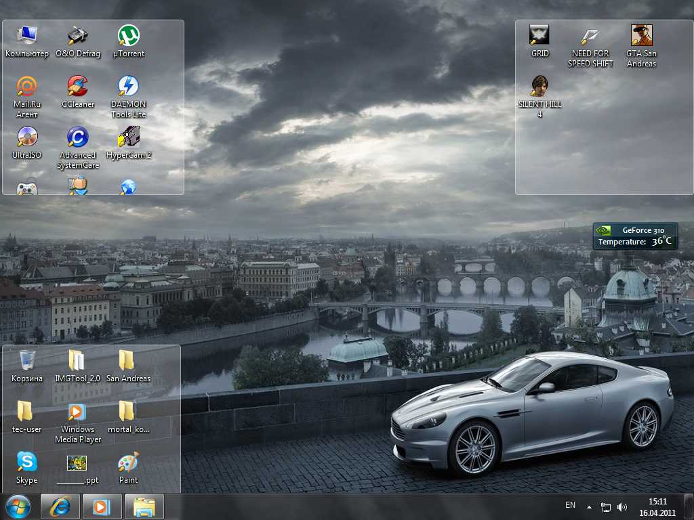694x520 pixels.
Task: Open the Skype desktop shortcut
Action: coord(27,462)
